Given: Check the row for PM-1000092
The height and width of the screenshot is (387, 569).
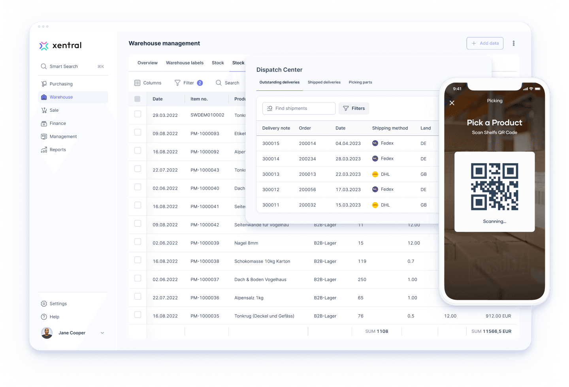Looking at the screenshot, I should tap(138, 150).
